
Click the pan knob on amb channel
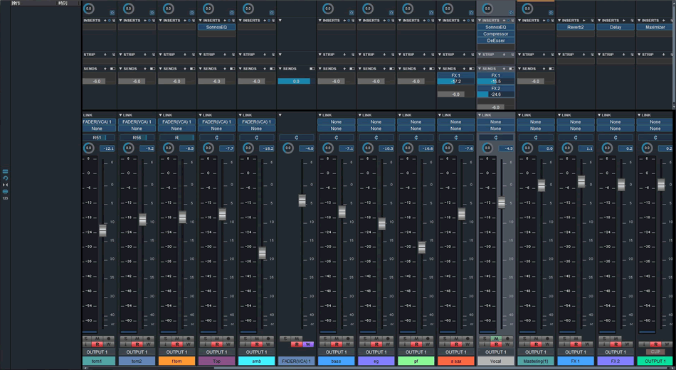[x=248, y=148]
